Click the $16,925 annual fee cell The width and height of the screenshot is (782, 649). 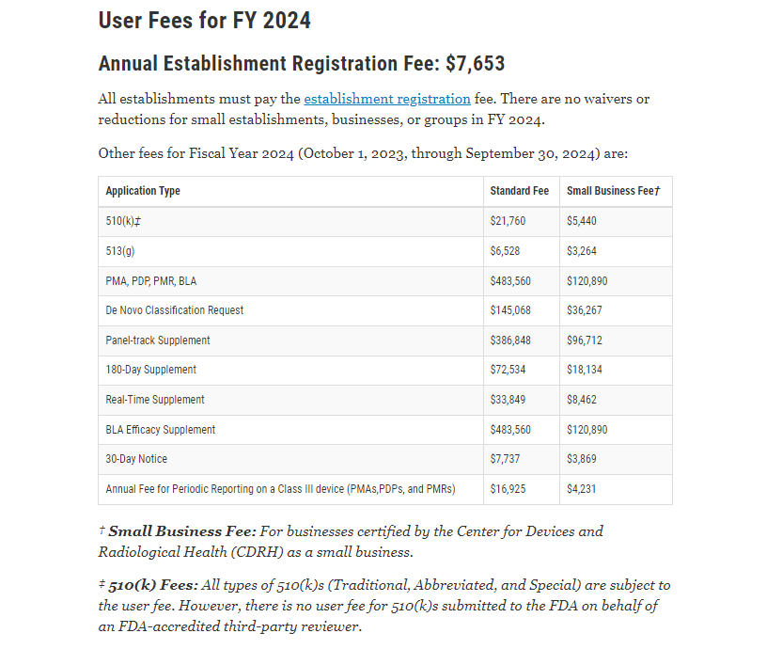(x=508, y=489)
